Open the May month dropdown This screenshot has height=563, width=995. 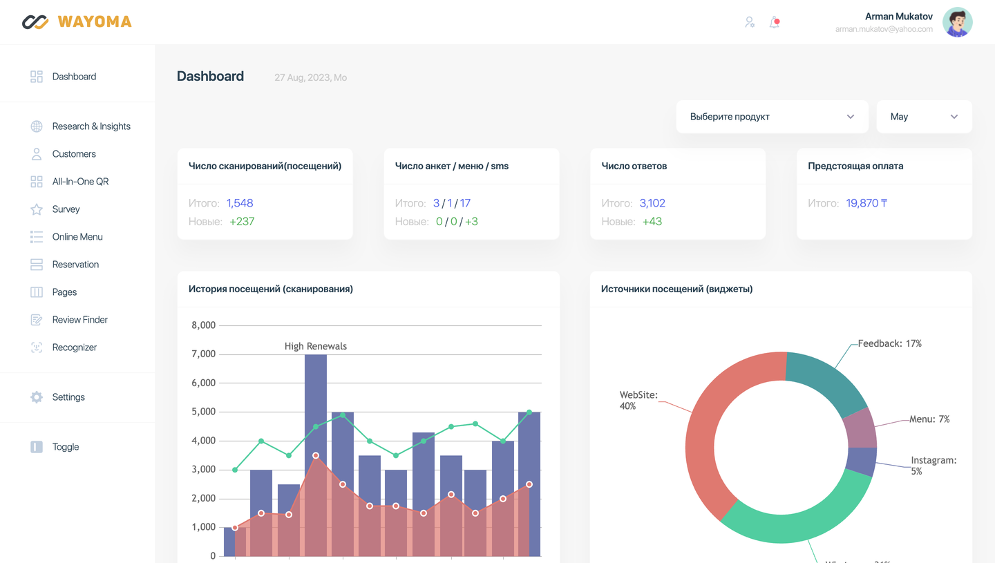point(924,117)
